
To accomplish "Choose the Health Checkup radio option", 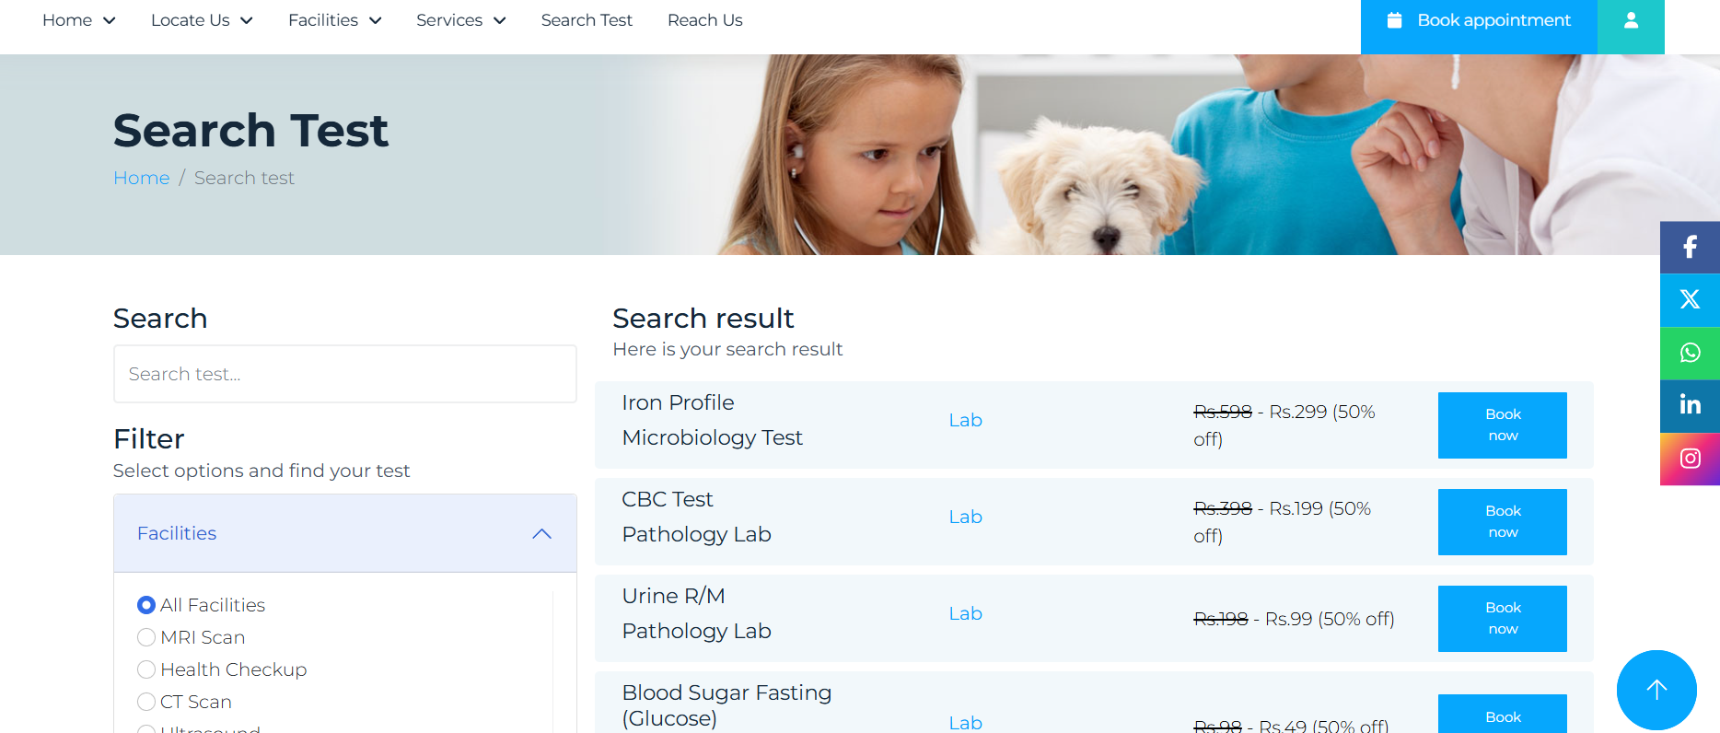I will pyautogui.click(x=146, y=669).
